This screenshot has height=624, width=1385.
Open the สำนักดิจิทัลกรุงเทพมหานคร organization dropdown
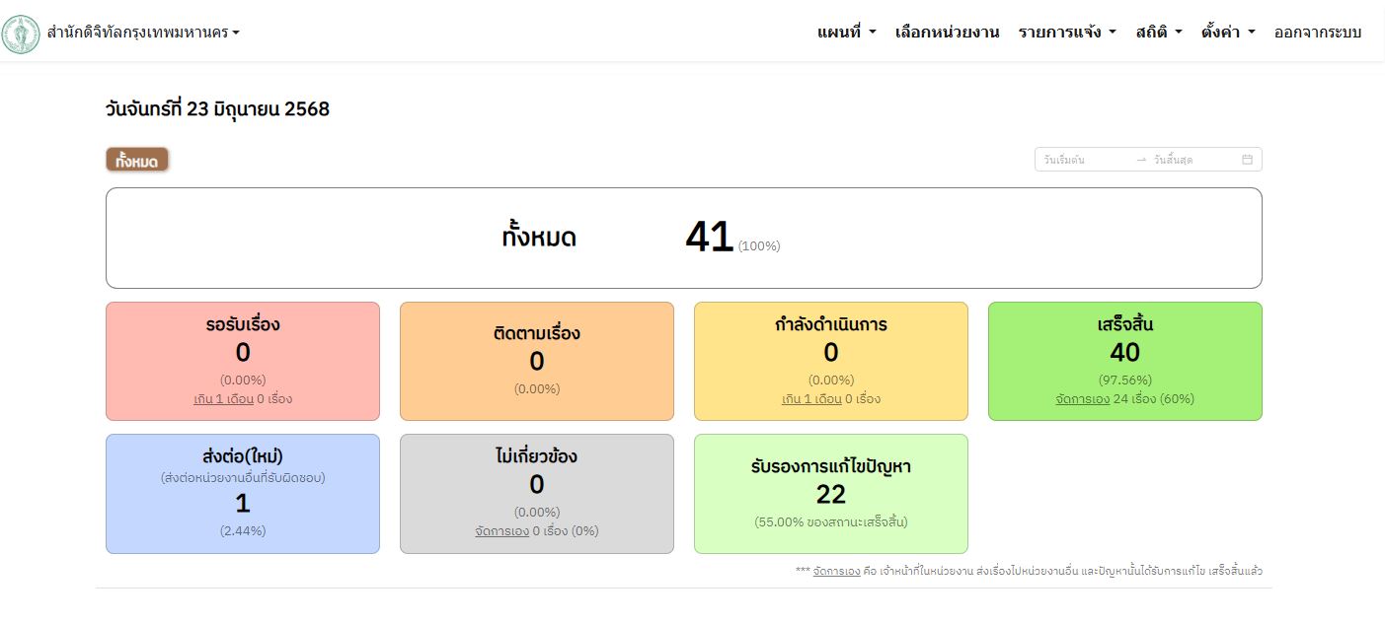143,33
